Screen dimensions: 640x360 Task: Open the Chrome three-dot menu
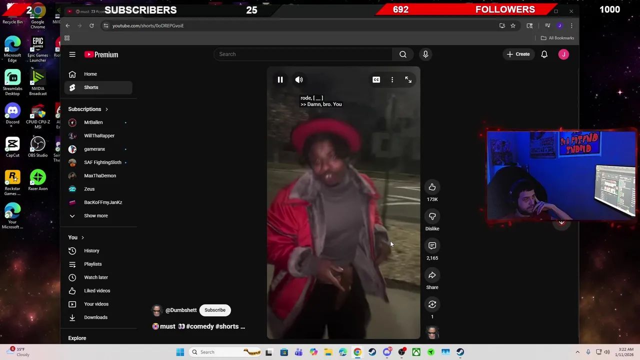click(x=571, y=25)
